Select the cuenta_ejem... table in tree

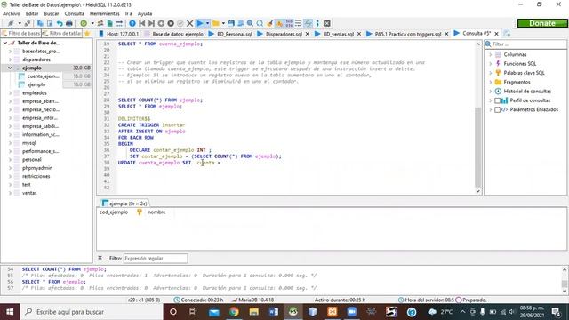pos(43,76)
